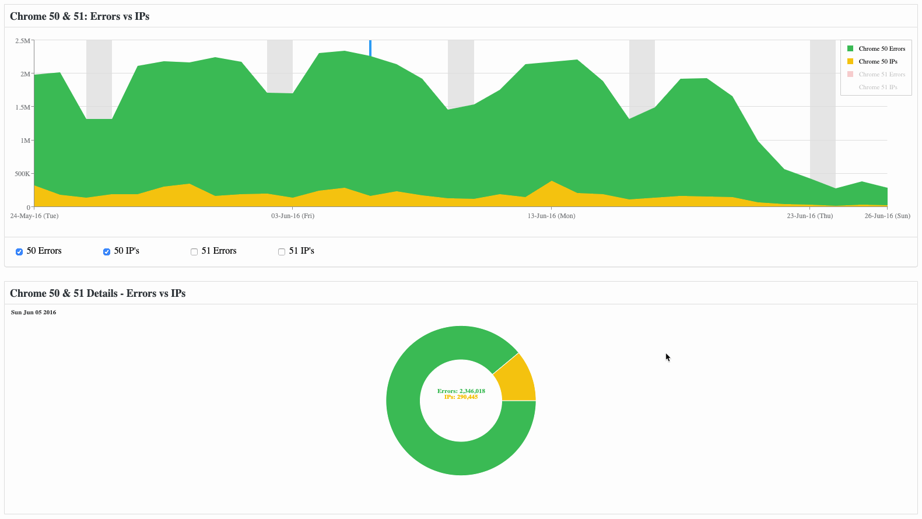Uncheck the 50 Errors checkbox

pyautogui.click(x=19, y=252)
